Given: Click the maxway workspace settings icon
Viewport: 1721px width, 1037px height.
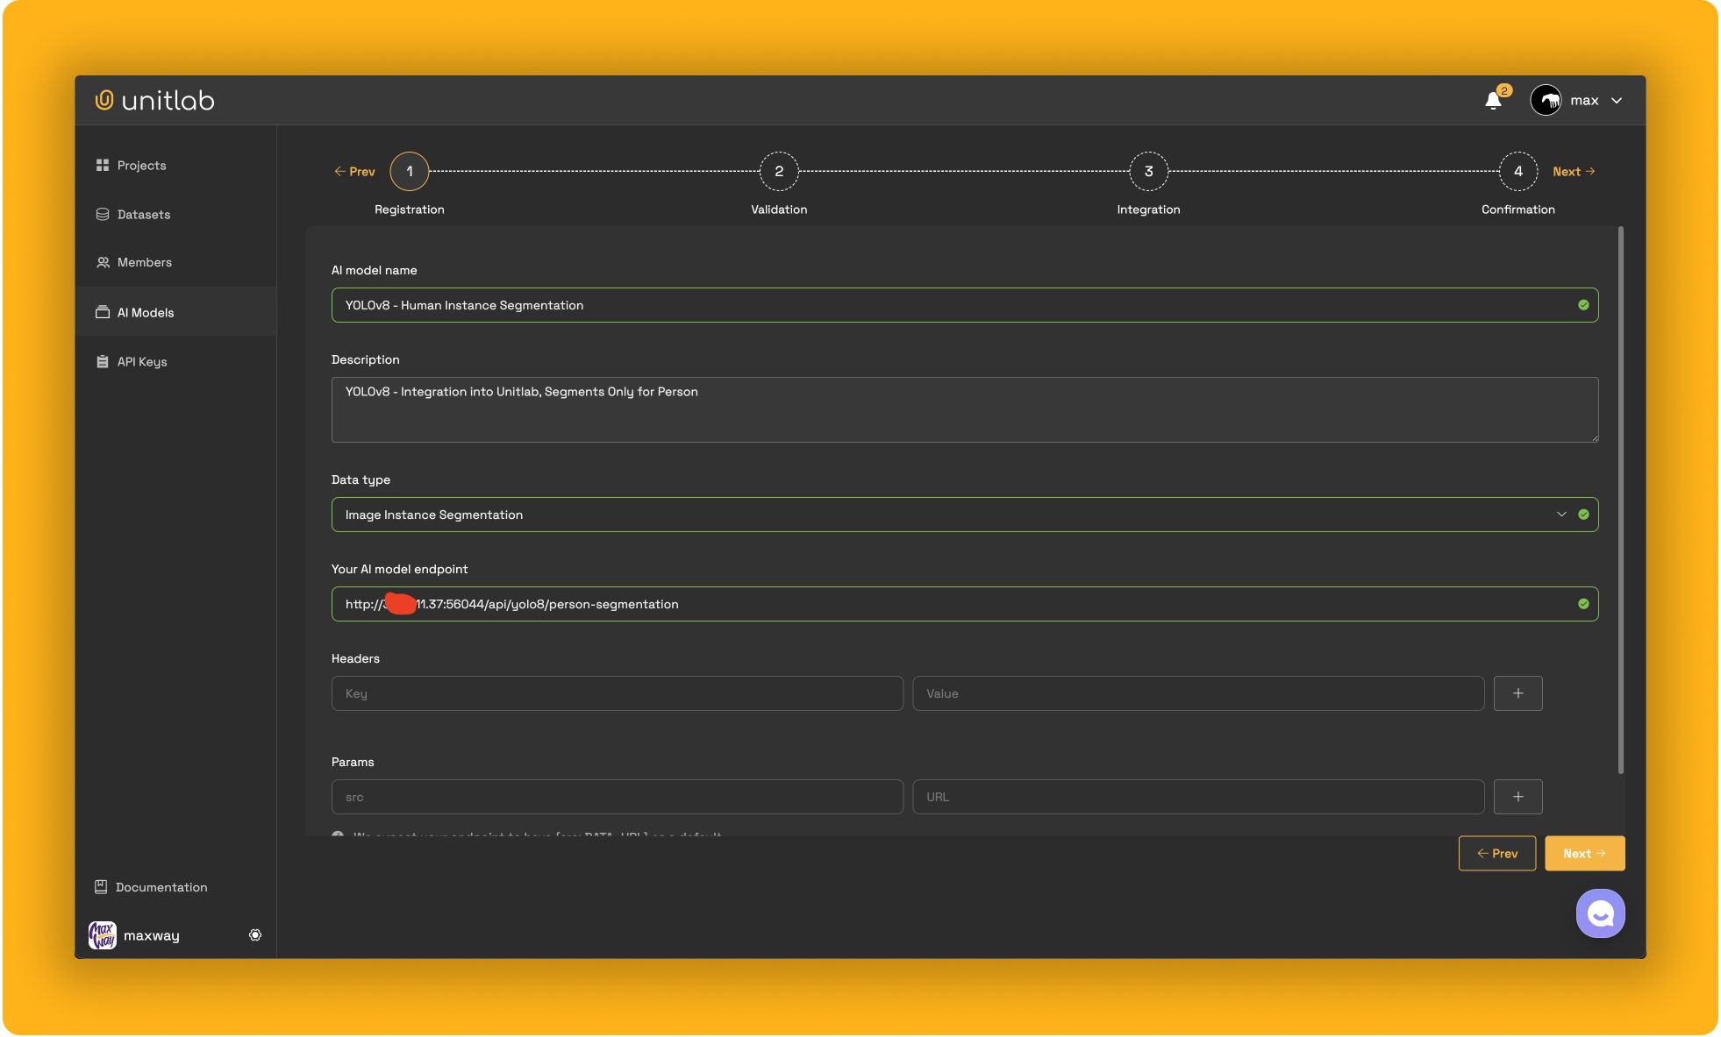Looking at the screenshot, I should [x=255, y=935].
